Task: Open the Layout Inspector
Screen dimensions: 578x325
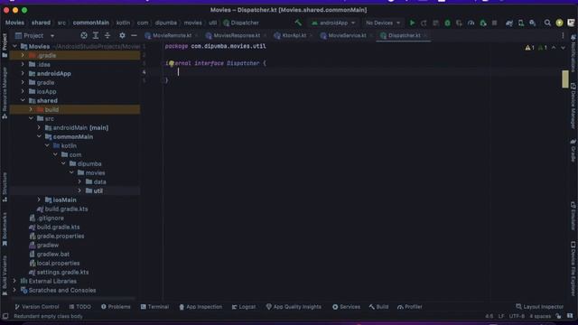Action: [x=540, y=307]
